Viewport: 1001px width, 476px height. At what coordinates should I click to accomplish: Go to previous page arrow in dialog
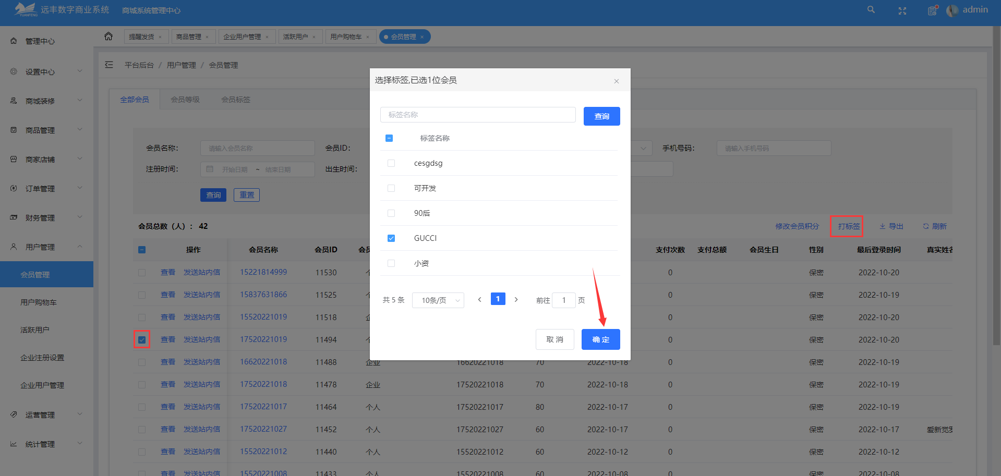pyautogui.click(x=479, y=299)
